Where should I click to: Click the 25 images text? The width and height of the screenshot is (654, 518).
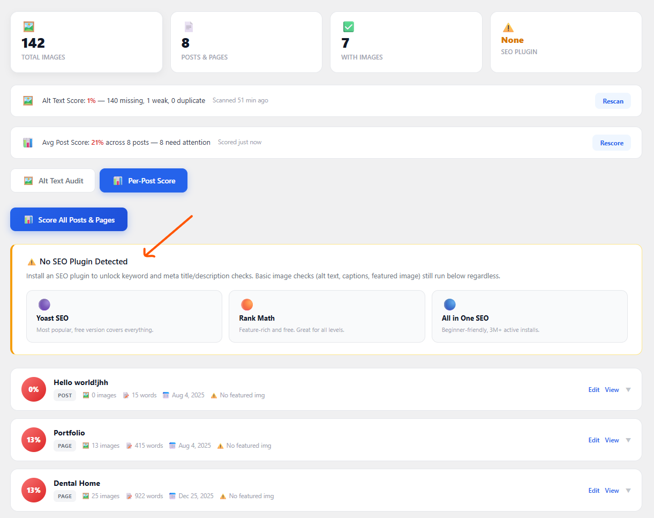coord(106,496)
